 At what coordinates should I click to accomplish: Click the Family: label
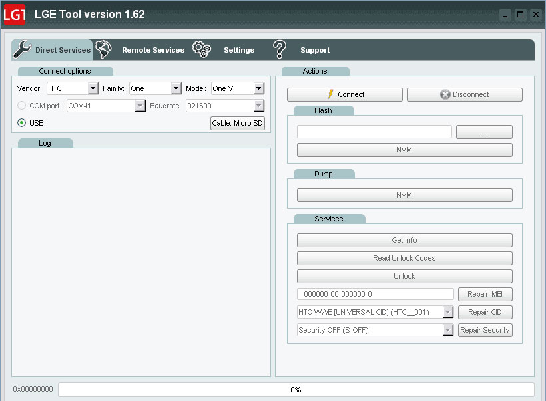113,88
